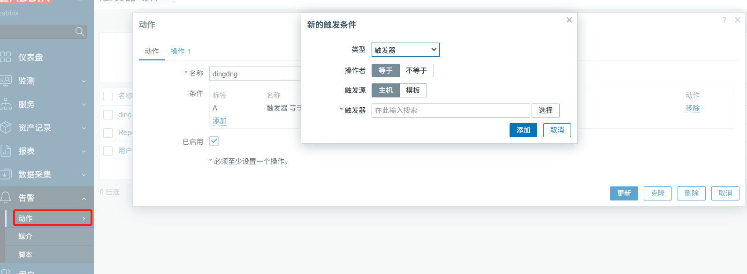Screen dimensions: 747x274
Task: Click the 监测 monitoring icon in sidebar
Action: pyautogui.click(x=6, y=81)
